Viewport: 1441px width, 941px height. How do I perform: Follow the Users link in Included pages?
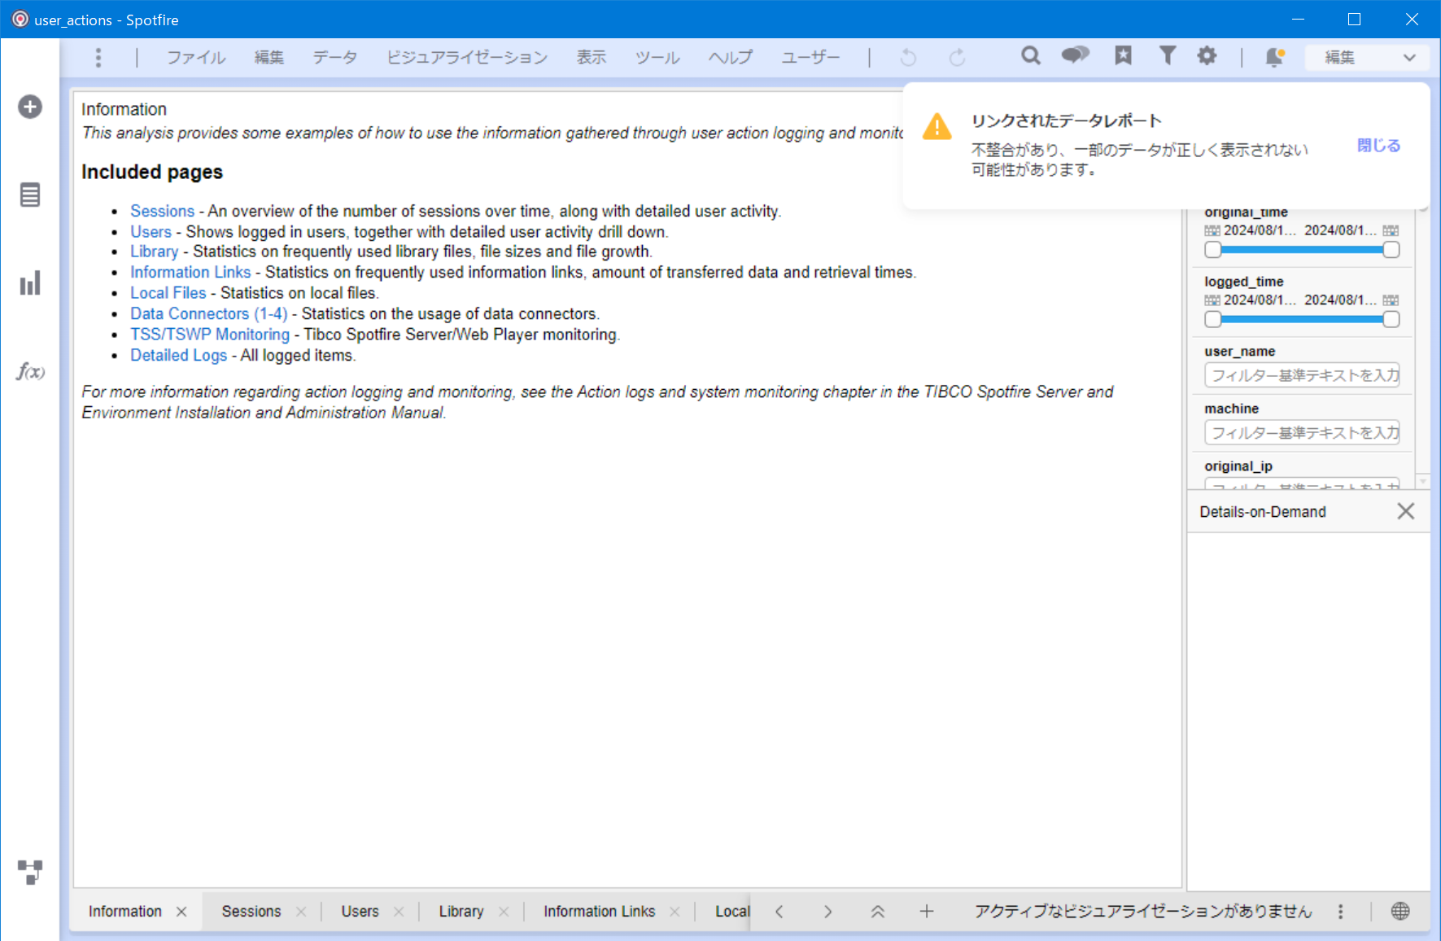pos(151,232)
